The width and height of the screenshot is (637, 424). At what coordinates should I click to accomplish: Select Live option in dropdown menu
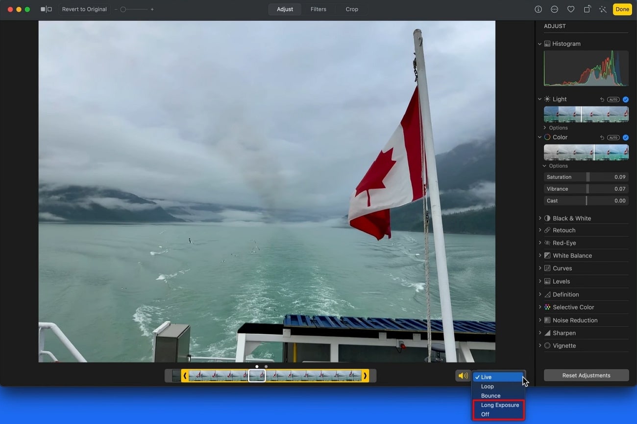coord(498,377)
